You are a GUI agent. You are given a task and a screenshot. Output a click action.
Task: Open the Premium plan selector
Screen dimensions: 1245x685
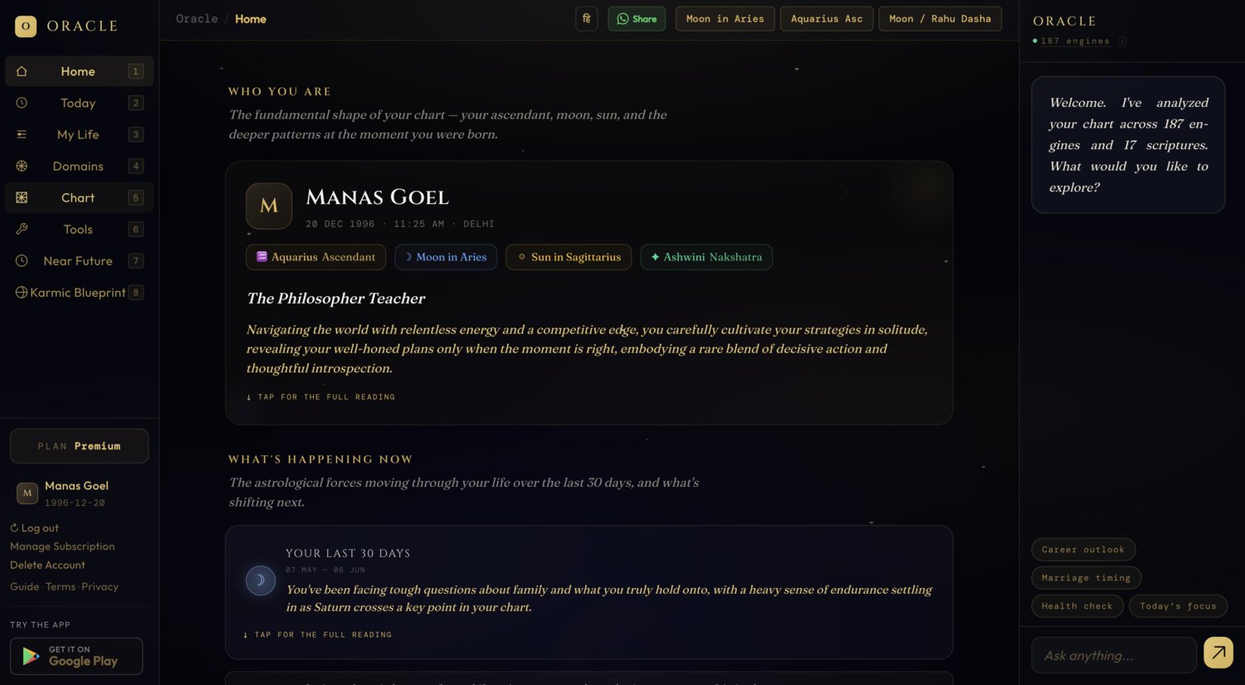(79, 446)
